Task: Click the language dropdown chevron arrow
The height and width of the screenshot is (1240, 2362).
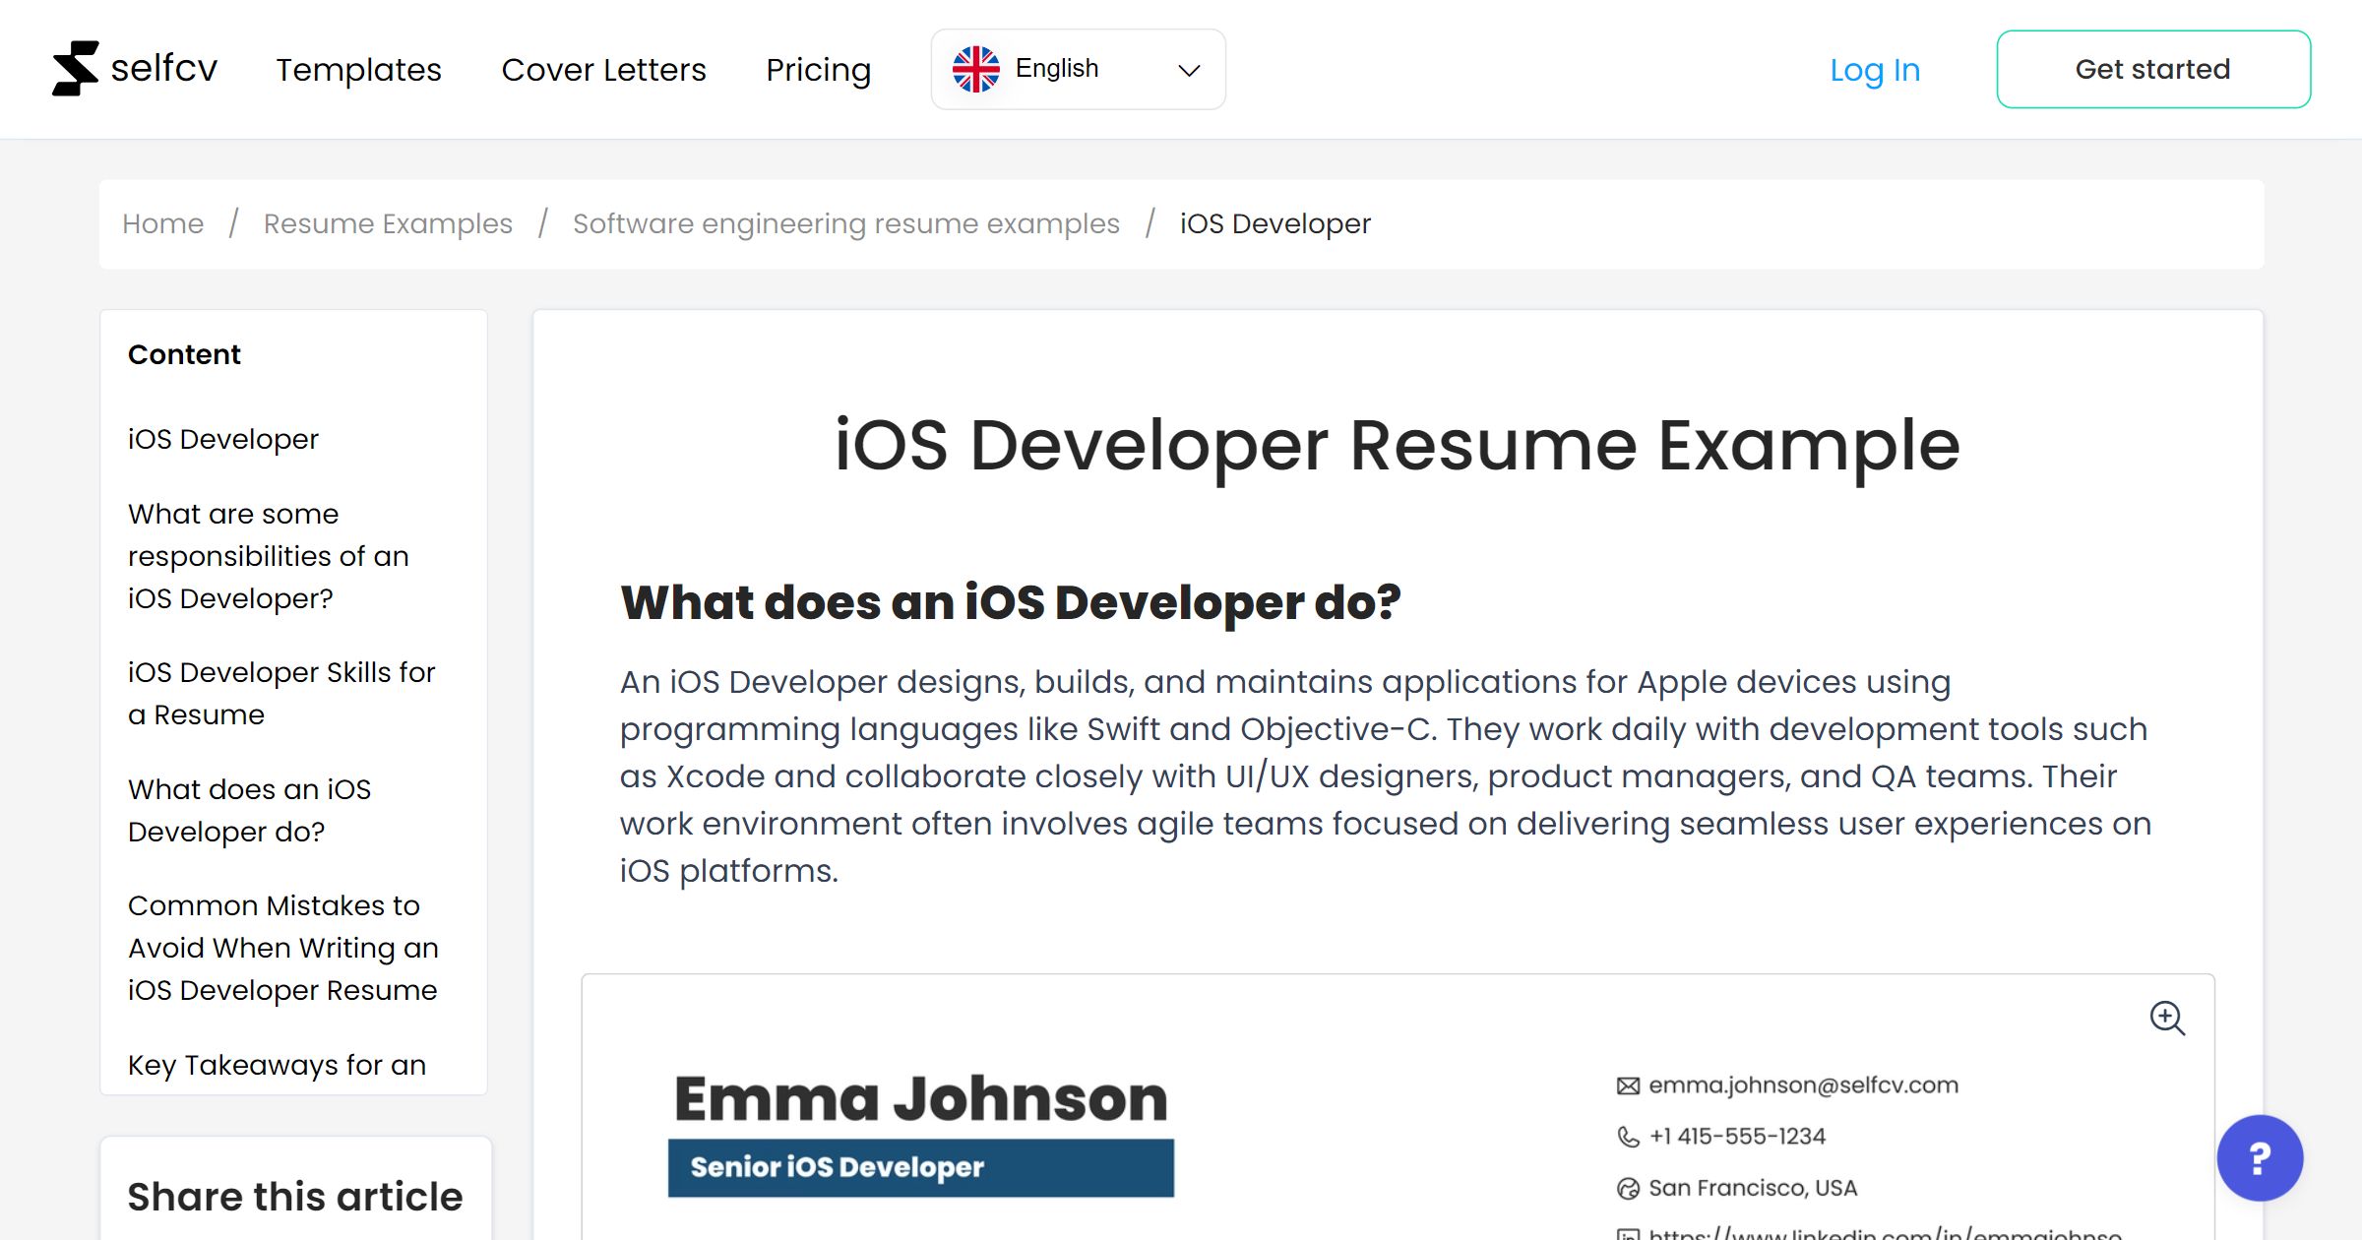Action: coord(1189,70)
